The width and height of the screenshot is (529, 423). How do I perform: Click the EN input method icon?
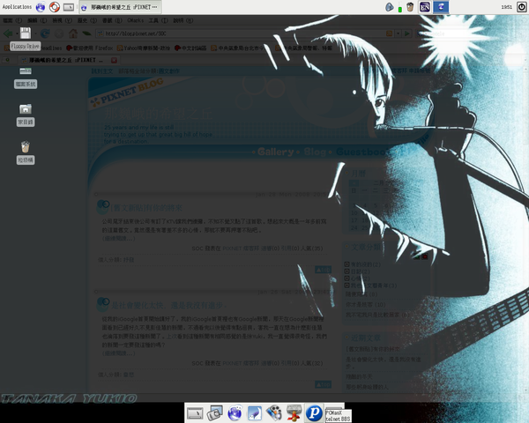click(425, 7)
